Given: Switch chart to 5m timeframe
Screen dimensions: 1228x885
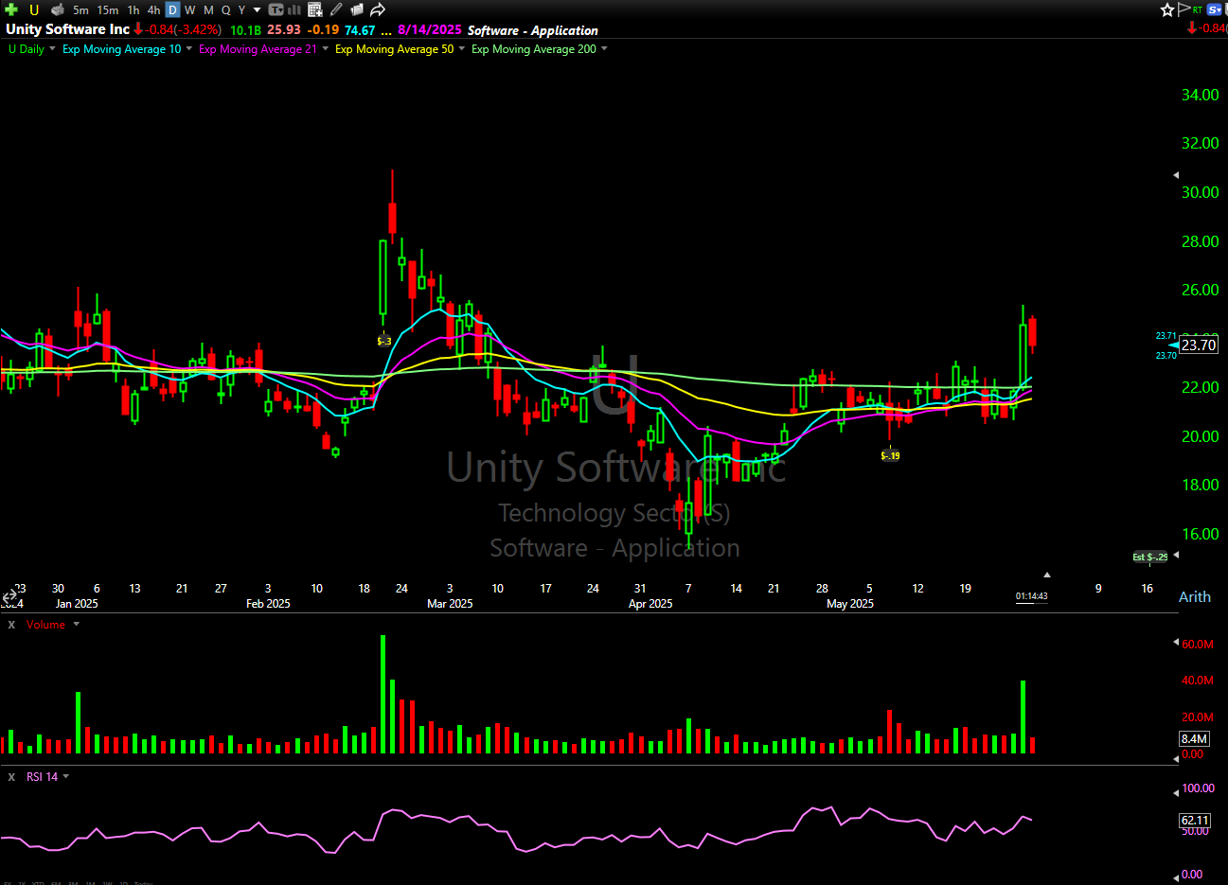Looking at the screenshot, I should [x=80, y=10].
